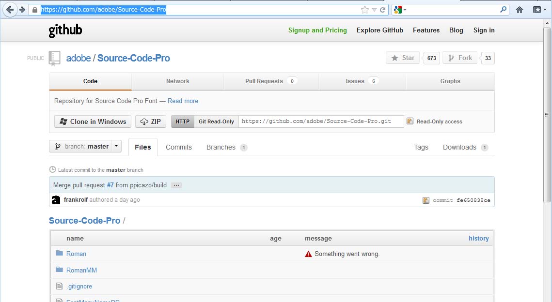Open the RomanMM folder

(x=81, y=271)
